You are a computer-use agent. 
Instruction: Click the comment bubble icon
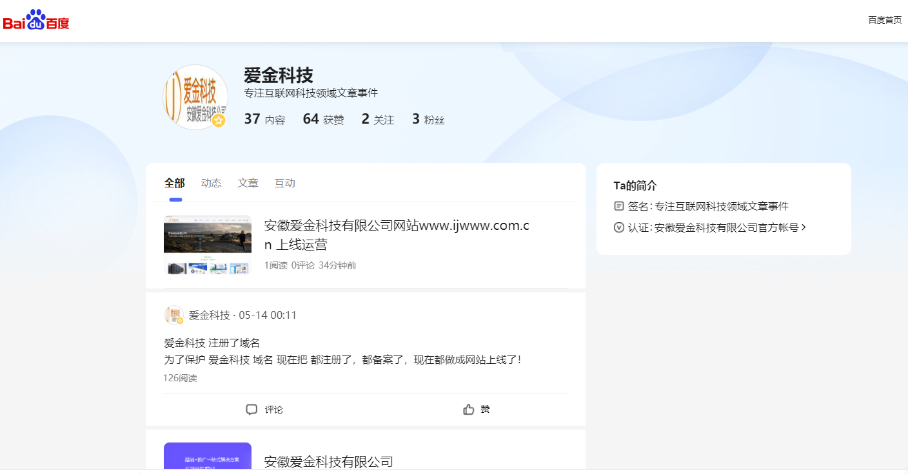[252, 410]
